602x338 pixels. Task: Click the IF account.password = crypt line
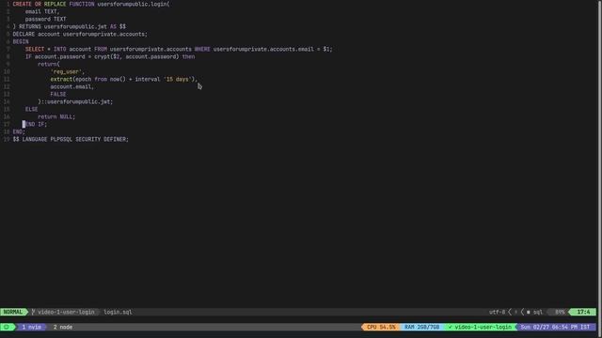[x=110, y=56]
